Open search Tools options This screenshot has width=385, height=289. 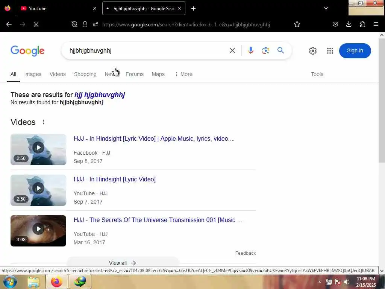coord(317,74)
